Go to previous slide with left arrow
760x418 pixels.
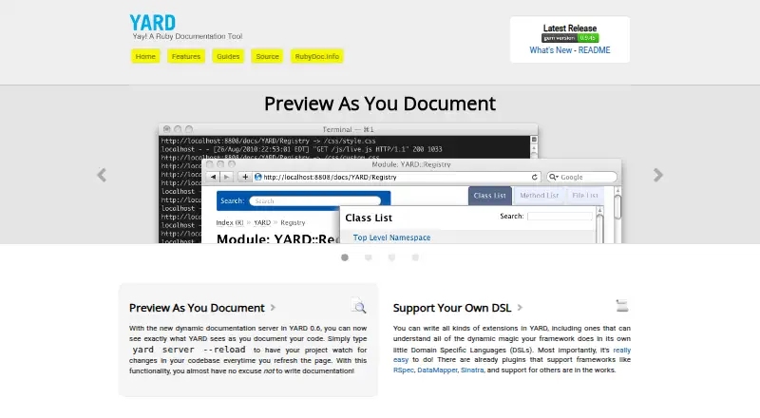pos(102,175)
